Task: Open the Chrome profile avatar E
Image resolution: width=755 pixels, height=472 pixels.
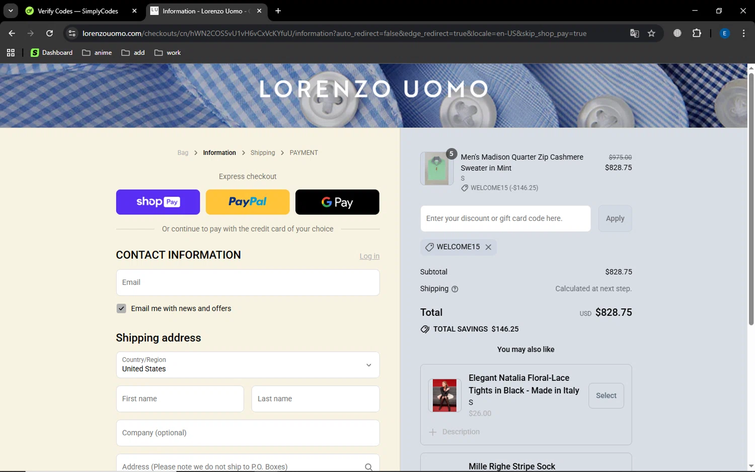Action: (x=724, y=33)
